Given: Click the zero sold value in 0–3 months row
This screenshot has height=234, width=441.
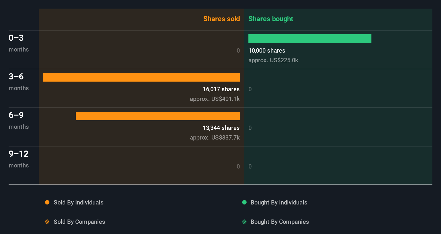Looking at the screenshot, I should (x=238, y=50).
